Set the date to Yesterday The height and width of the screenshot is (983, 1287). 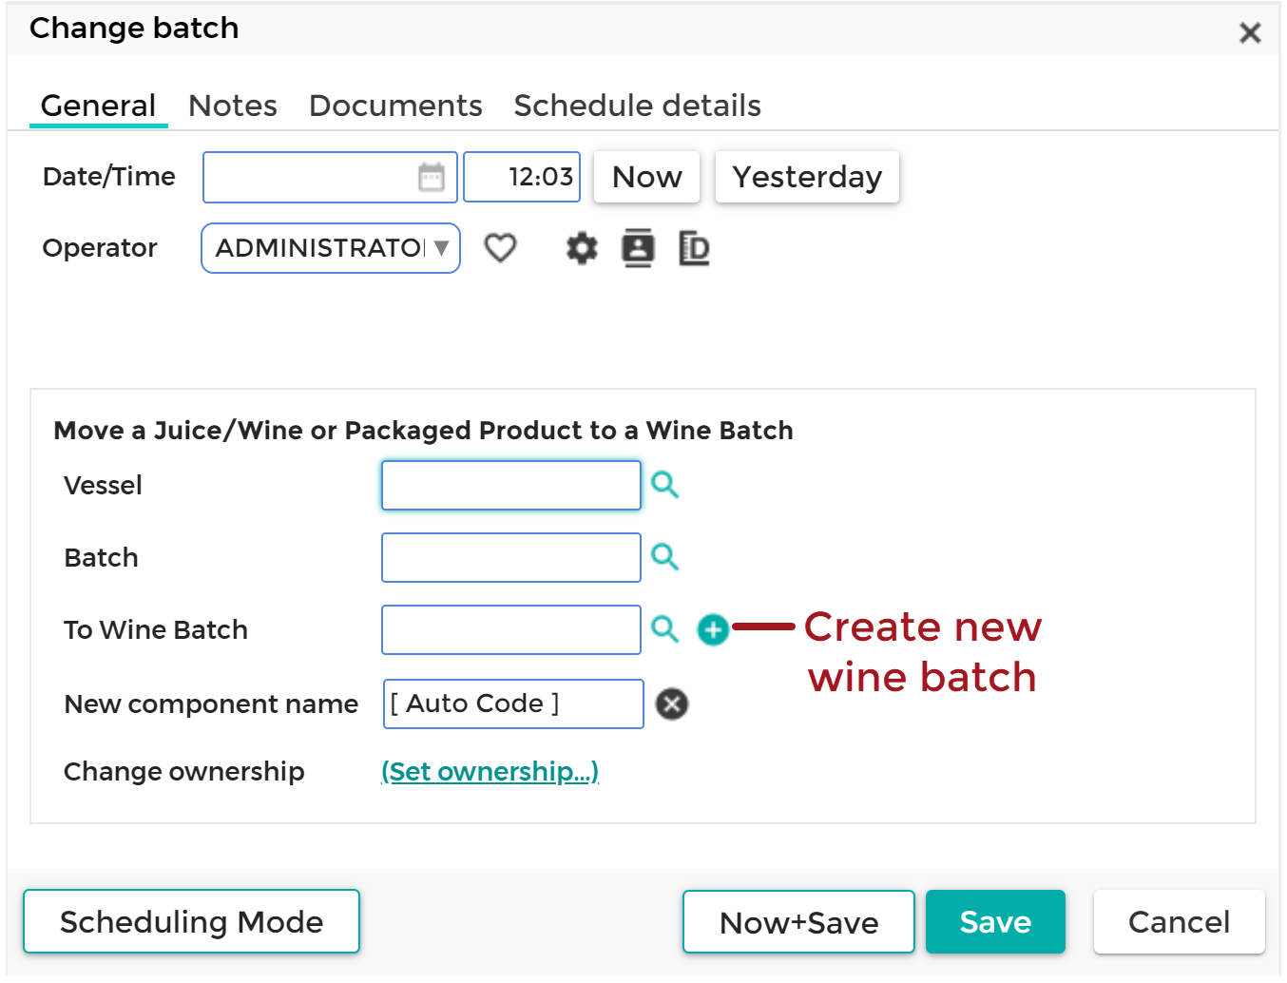click(x=806, y=177)
